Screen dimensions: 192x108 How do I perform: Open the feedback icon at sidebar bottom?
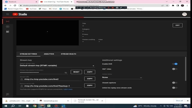(7, 94)
